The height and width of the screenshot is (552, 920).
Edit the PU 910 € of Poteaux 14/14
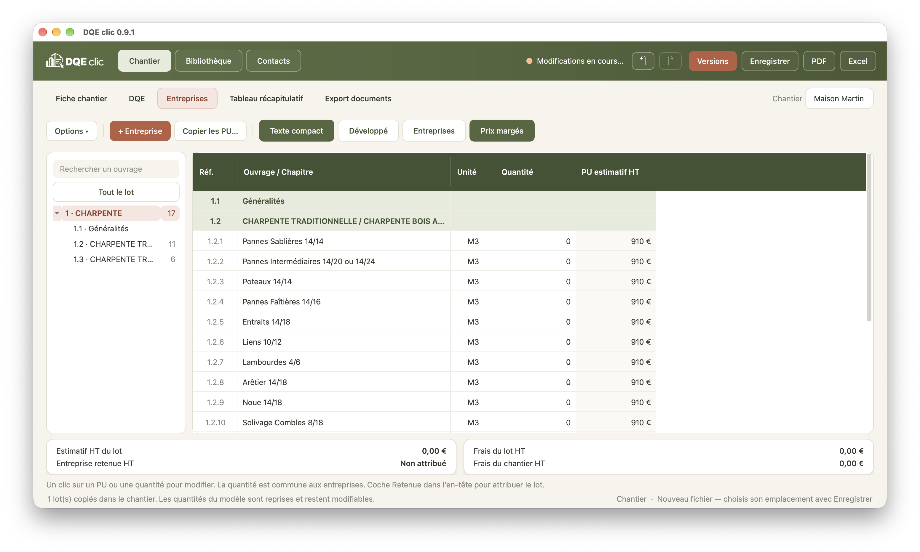click(614, 281)
